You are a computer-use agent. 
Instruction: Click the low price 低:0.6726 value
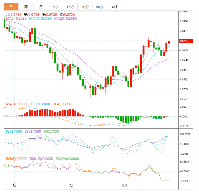pos(49,14)
